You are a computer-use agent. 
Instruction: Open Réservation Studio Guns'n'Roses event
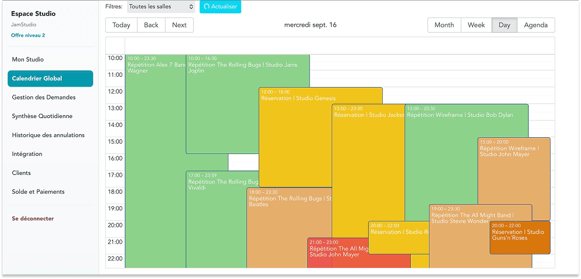[x=520, y=237]
